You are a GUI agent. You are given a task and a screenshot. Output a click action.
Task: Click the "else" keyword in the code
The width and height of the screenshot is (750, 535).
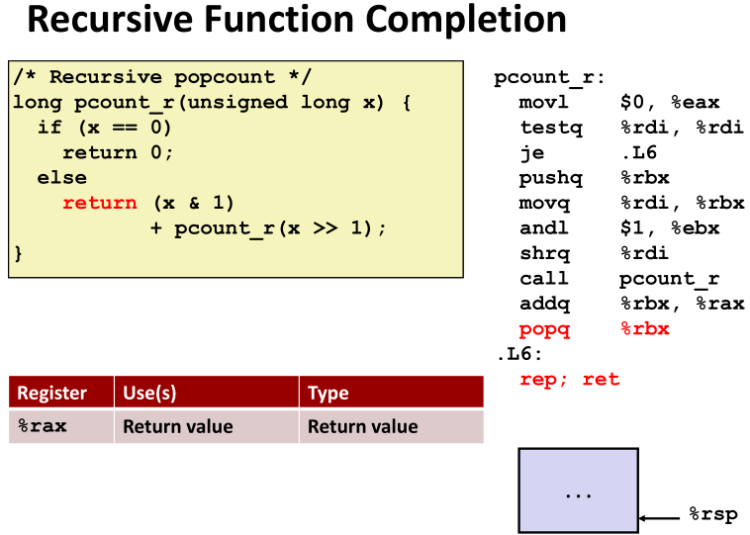[x=62, y=178]
